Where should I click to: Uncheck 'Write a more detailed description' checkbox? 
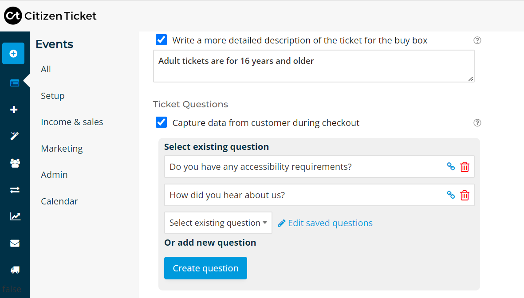(x=162, y=40)
